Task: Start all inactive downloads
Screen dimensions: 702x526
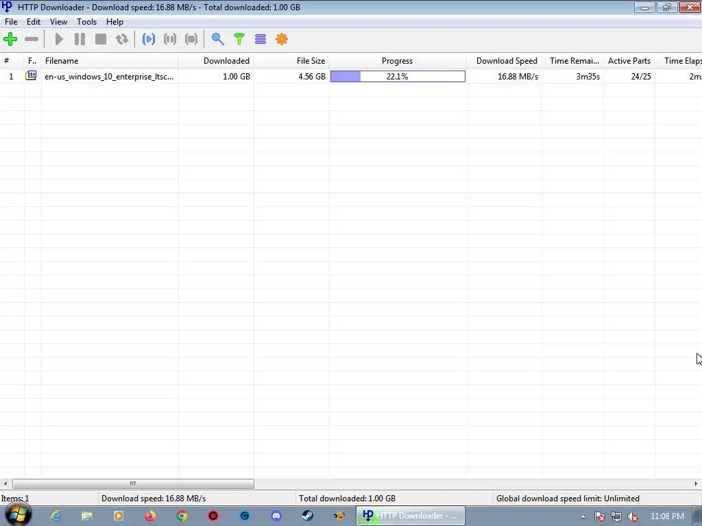Action: (x=149, y=39)
